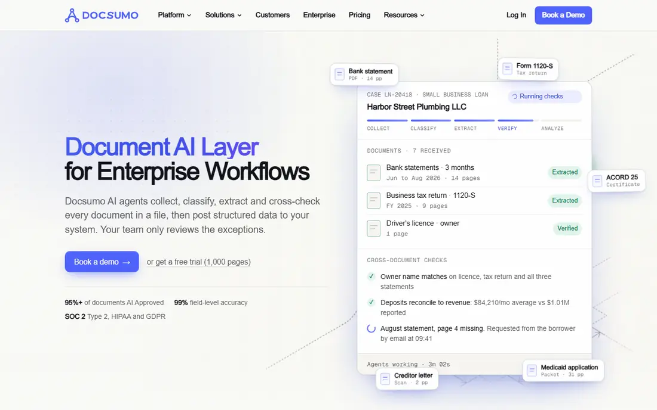
Task: Click the spinner beside August statement missing
Action: pyautogui.click(x=372, y=328)
